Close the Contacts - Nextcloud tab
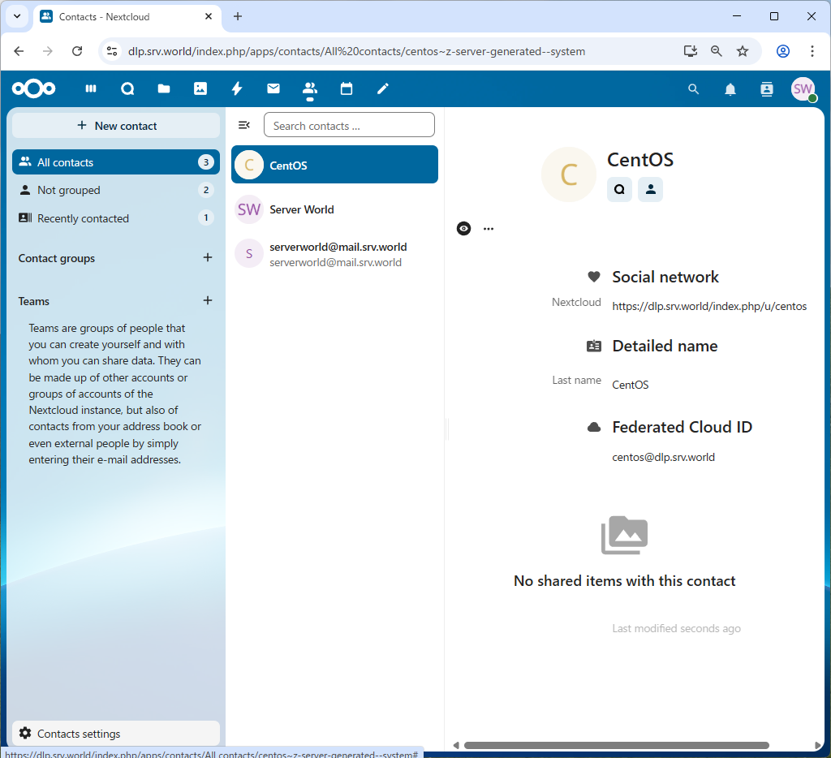 point(209,16)
